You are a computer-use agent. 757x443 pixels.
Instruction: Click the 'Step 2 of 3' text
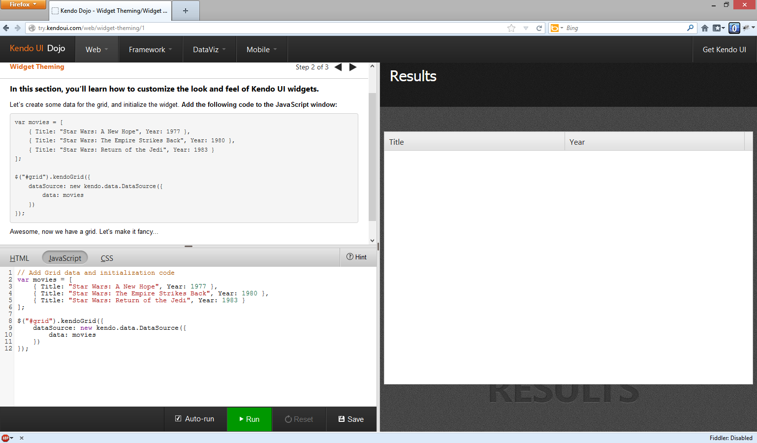(312, 67)
